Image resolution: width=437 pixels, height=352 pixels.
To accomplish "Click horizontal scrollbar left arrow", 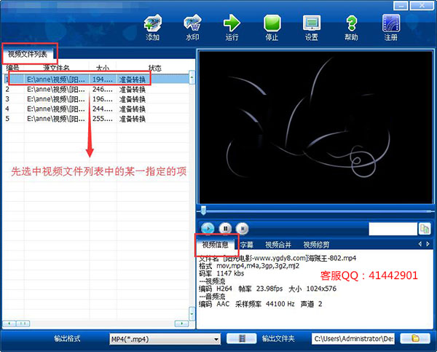I will click(x=9, y=324).
